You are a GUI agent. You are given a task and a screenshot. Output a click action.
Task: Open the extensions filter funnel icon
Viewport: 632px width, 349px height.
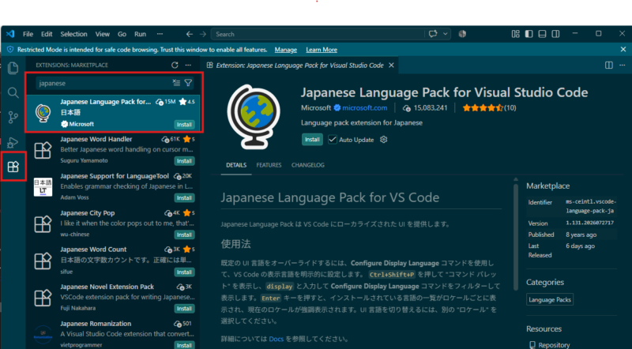click(188, 83)
